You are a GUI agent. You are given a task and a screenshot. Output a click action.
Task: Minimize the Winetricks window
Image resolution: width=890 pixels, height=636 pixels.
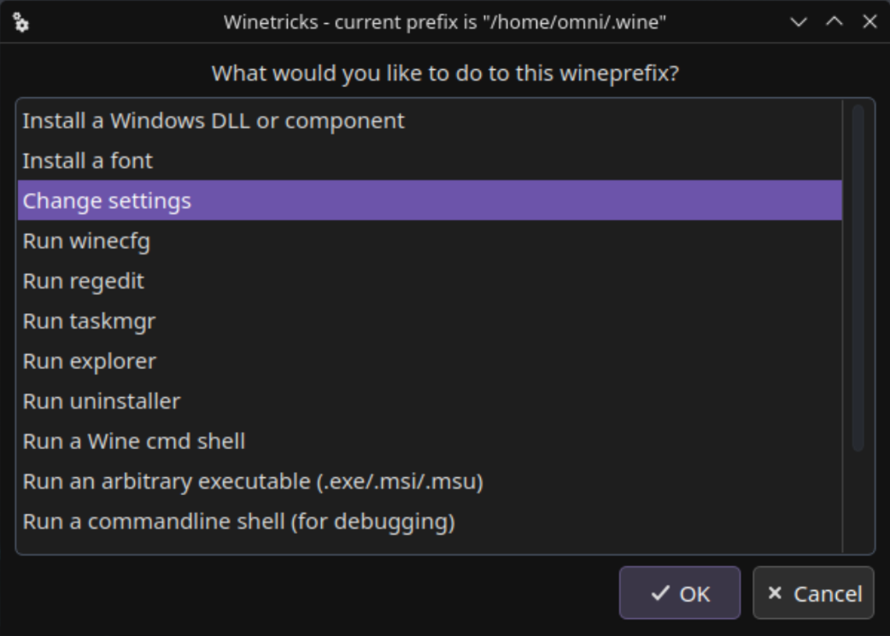click(x=799, y=23)
